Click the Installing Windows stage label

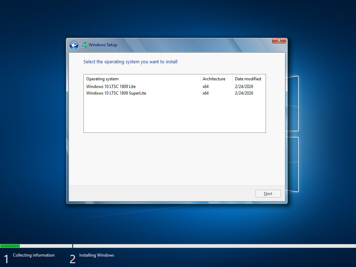pos(96,255)
